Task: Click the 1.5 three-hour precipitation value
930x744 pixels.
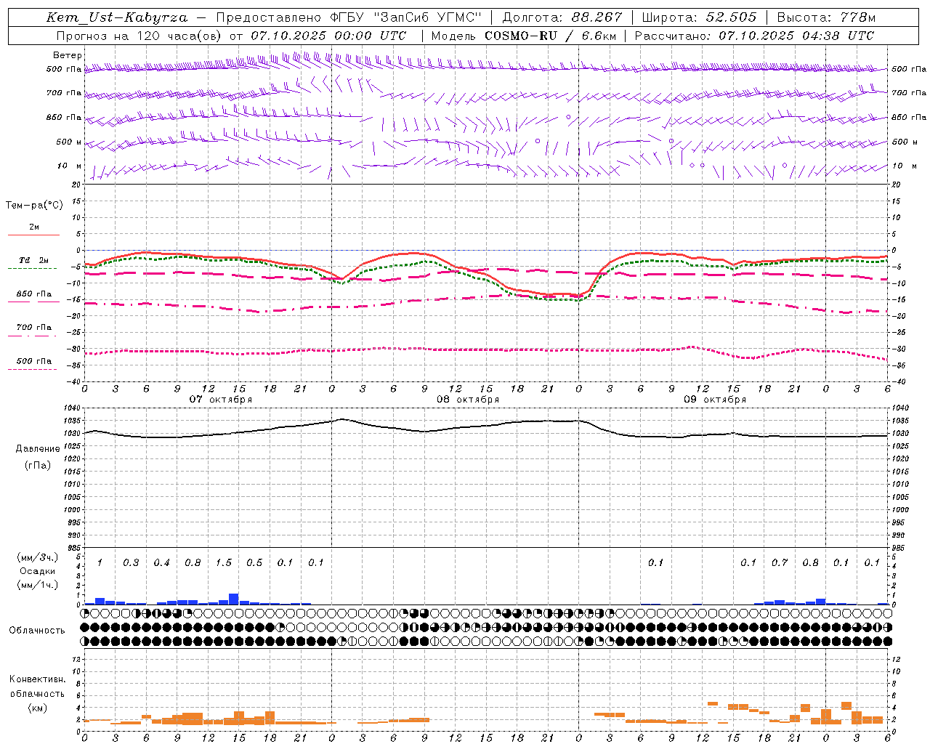Action: click(224, 563)
